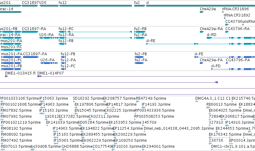Click the DME1-013H15.R feature label
This screenshot has height=151, width=255.
click(x=20, y=73)
